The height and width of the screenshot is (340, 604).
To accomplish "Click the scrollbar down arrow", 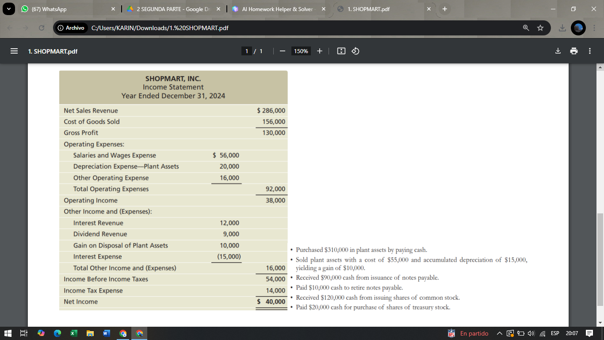I will point(600,323).
